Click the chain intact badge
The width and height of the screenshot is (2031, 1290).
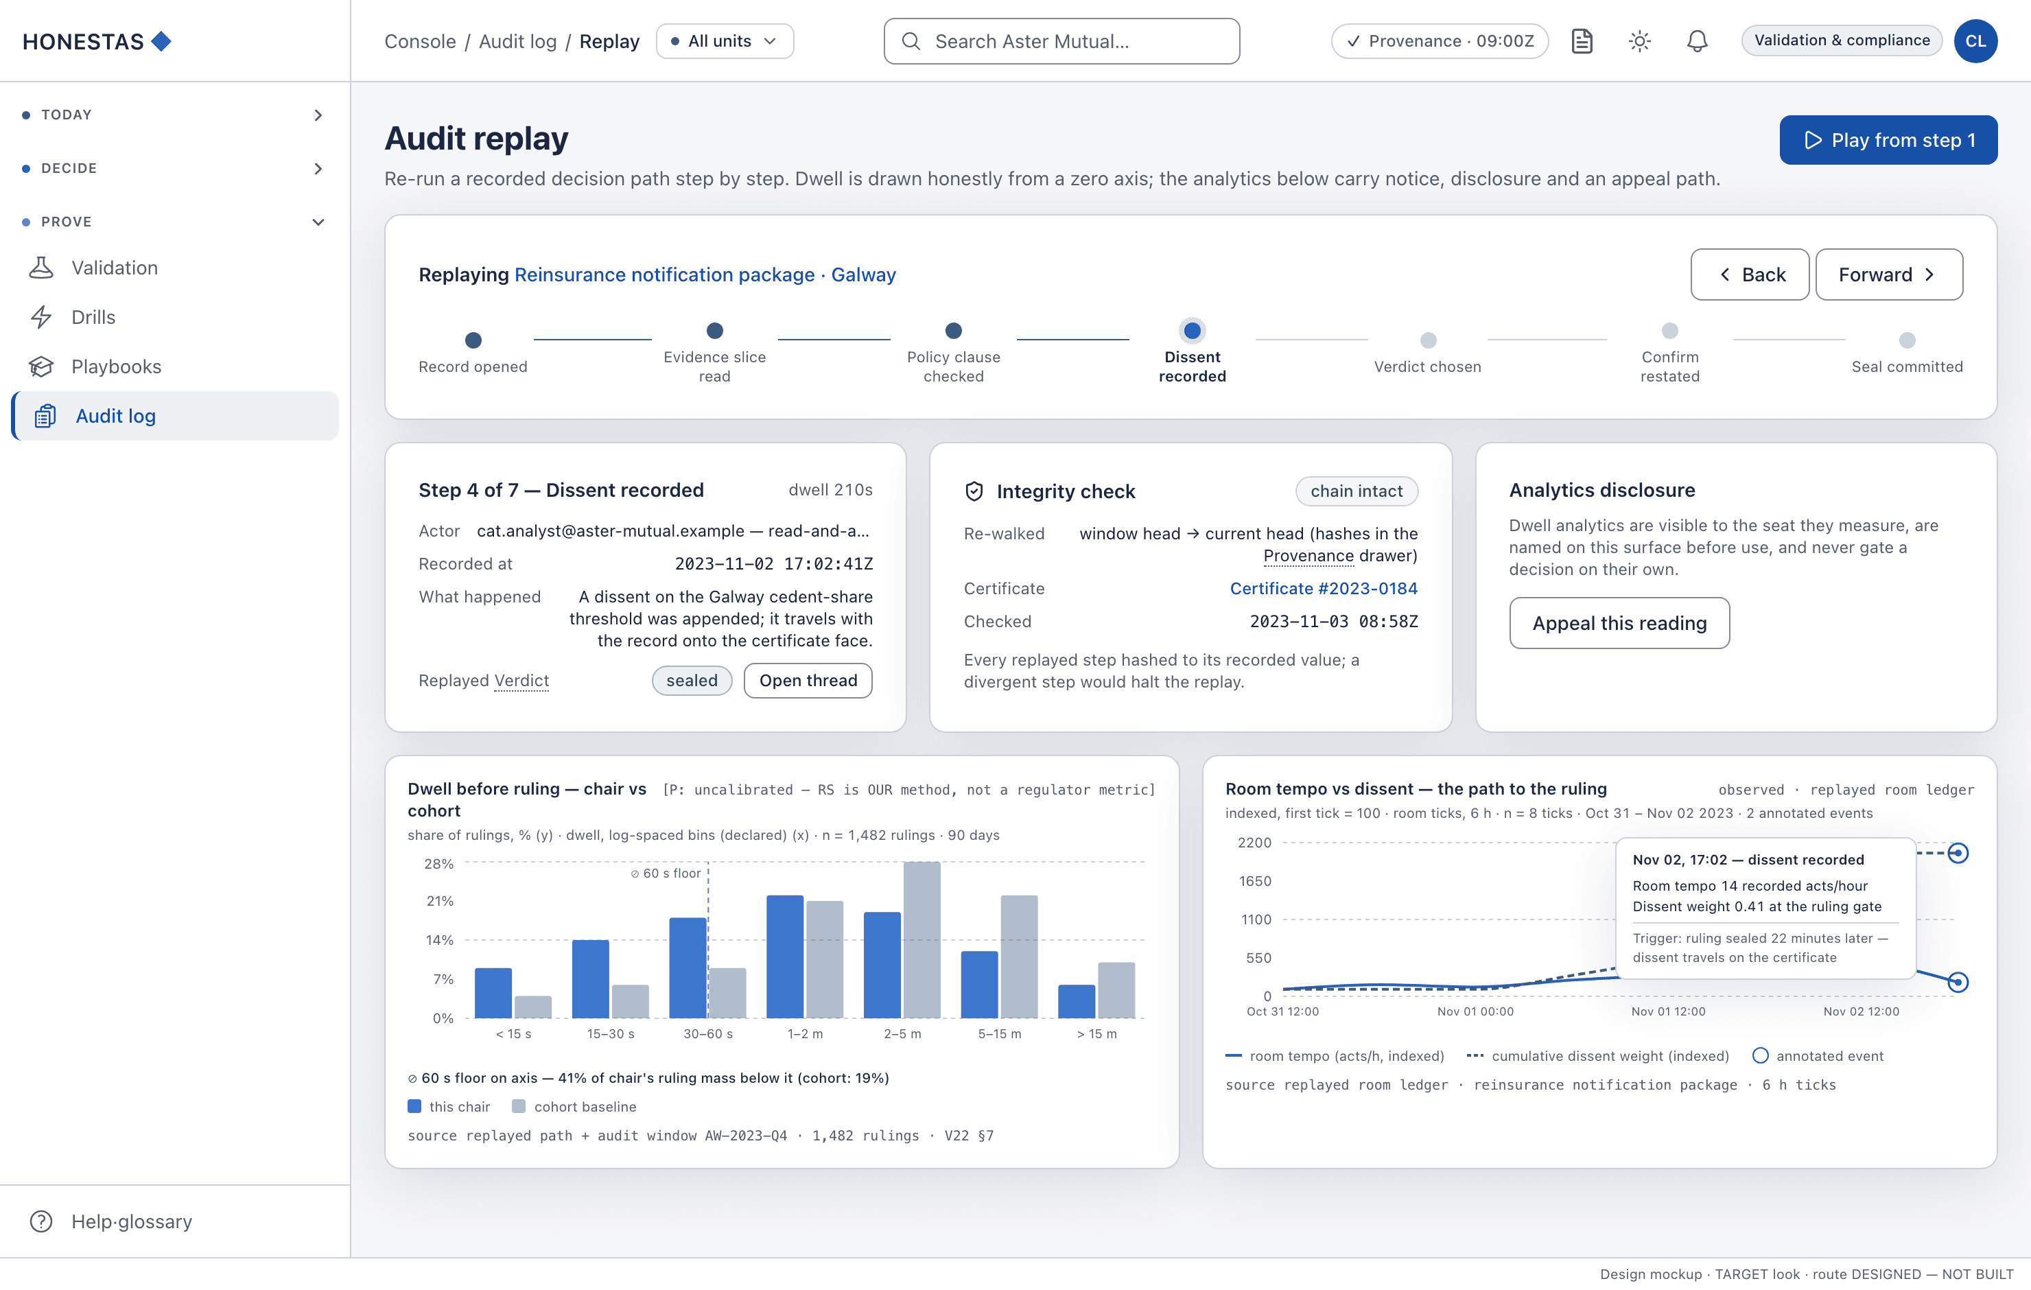(1357, 491)
